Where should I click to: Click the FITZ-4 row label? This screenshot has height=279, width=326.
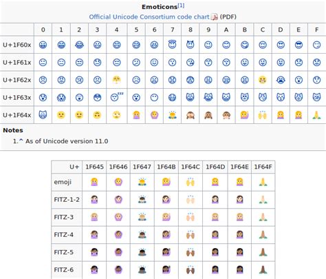tap(64, 234)
